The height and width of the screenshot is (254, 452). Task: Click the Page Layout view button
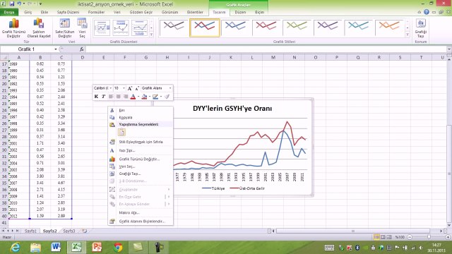coord(383,237)
